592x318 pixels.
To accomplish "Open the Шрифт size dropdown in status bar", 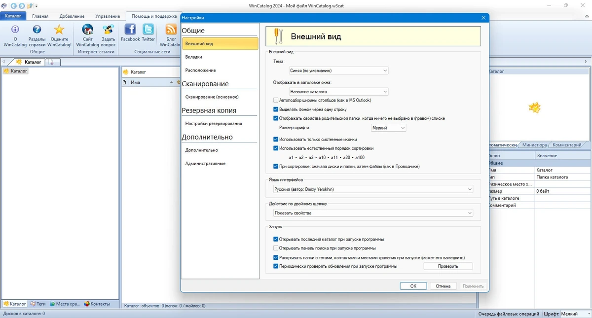I will pos(575,314).
